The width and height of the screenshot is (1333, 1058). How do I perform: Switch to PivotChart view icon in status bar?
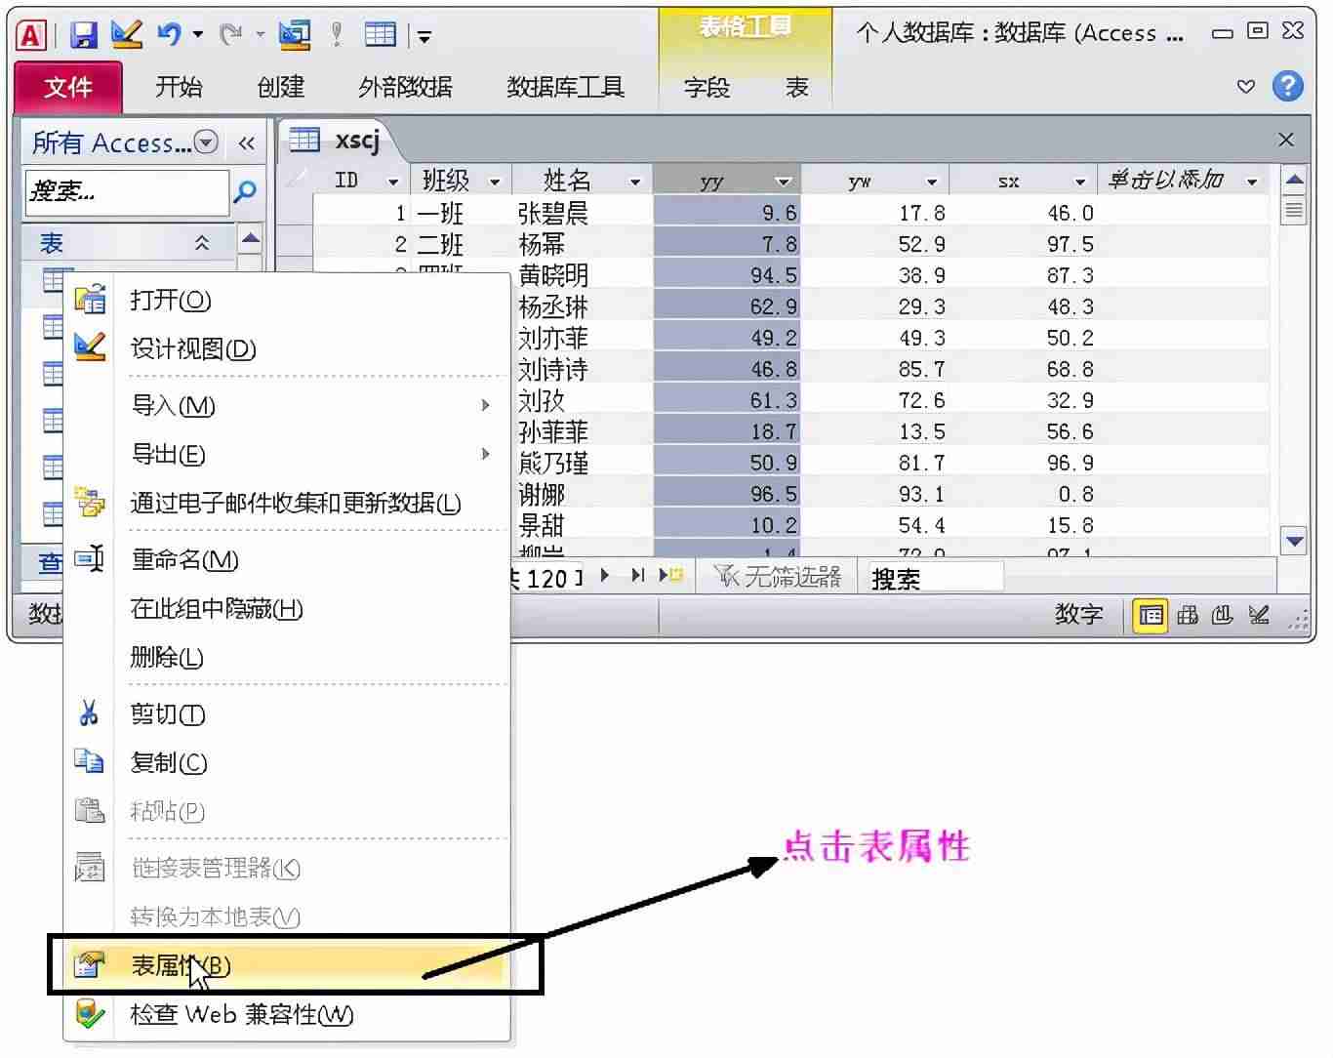(1222, 615)
